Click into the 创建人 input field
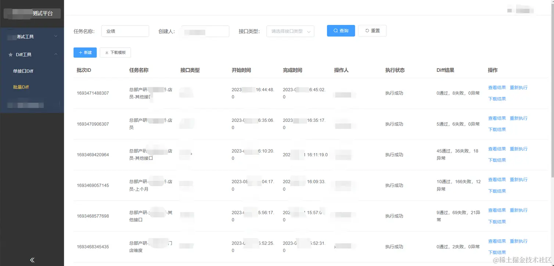The width and height of the screenshot is (554, 266). coord(205,31)
